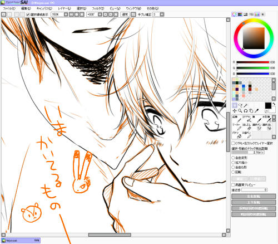Viewport: 278px width, 244px height.
Task: Click the rotate 90° clockwise button
Action: tap(254, 214)
